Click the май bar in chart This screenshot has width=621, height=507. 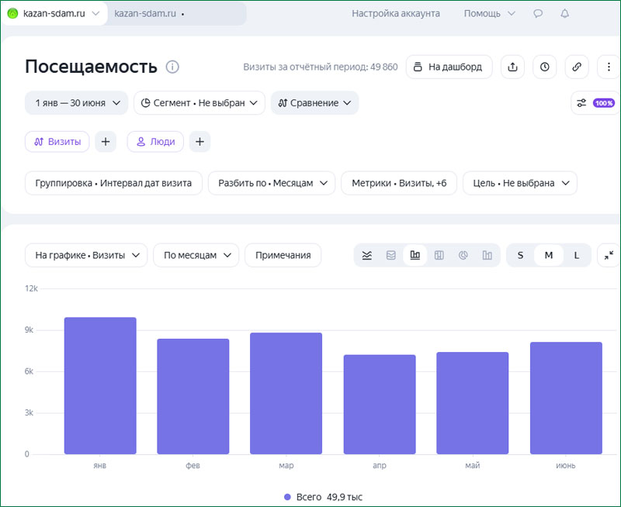pos(473,403)
